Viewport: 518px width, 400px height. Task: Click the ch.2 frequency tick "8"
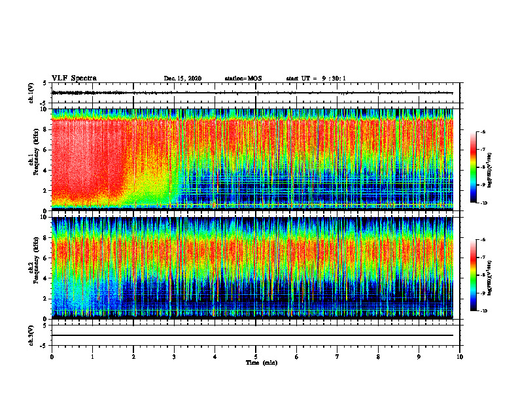(46, 238)
